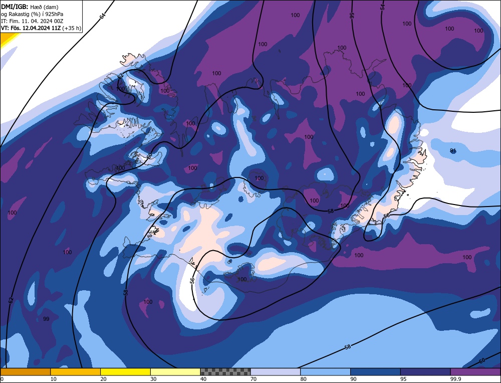Click the legend scale value '90'
The image size is (501, 383).
pos(353,379)
